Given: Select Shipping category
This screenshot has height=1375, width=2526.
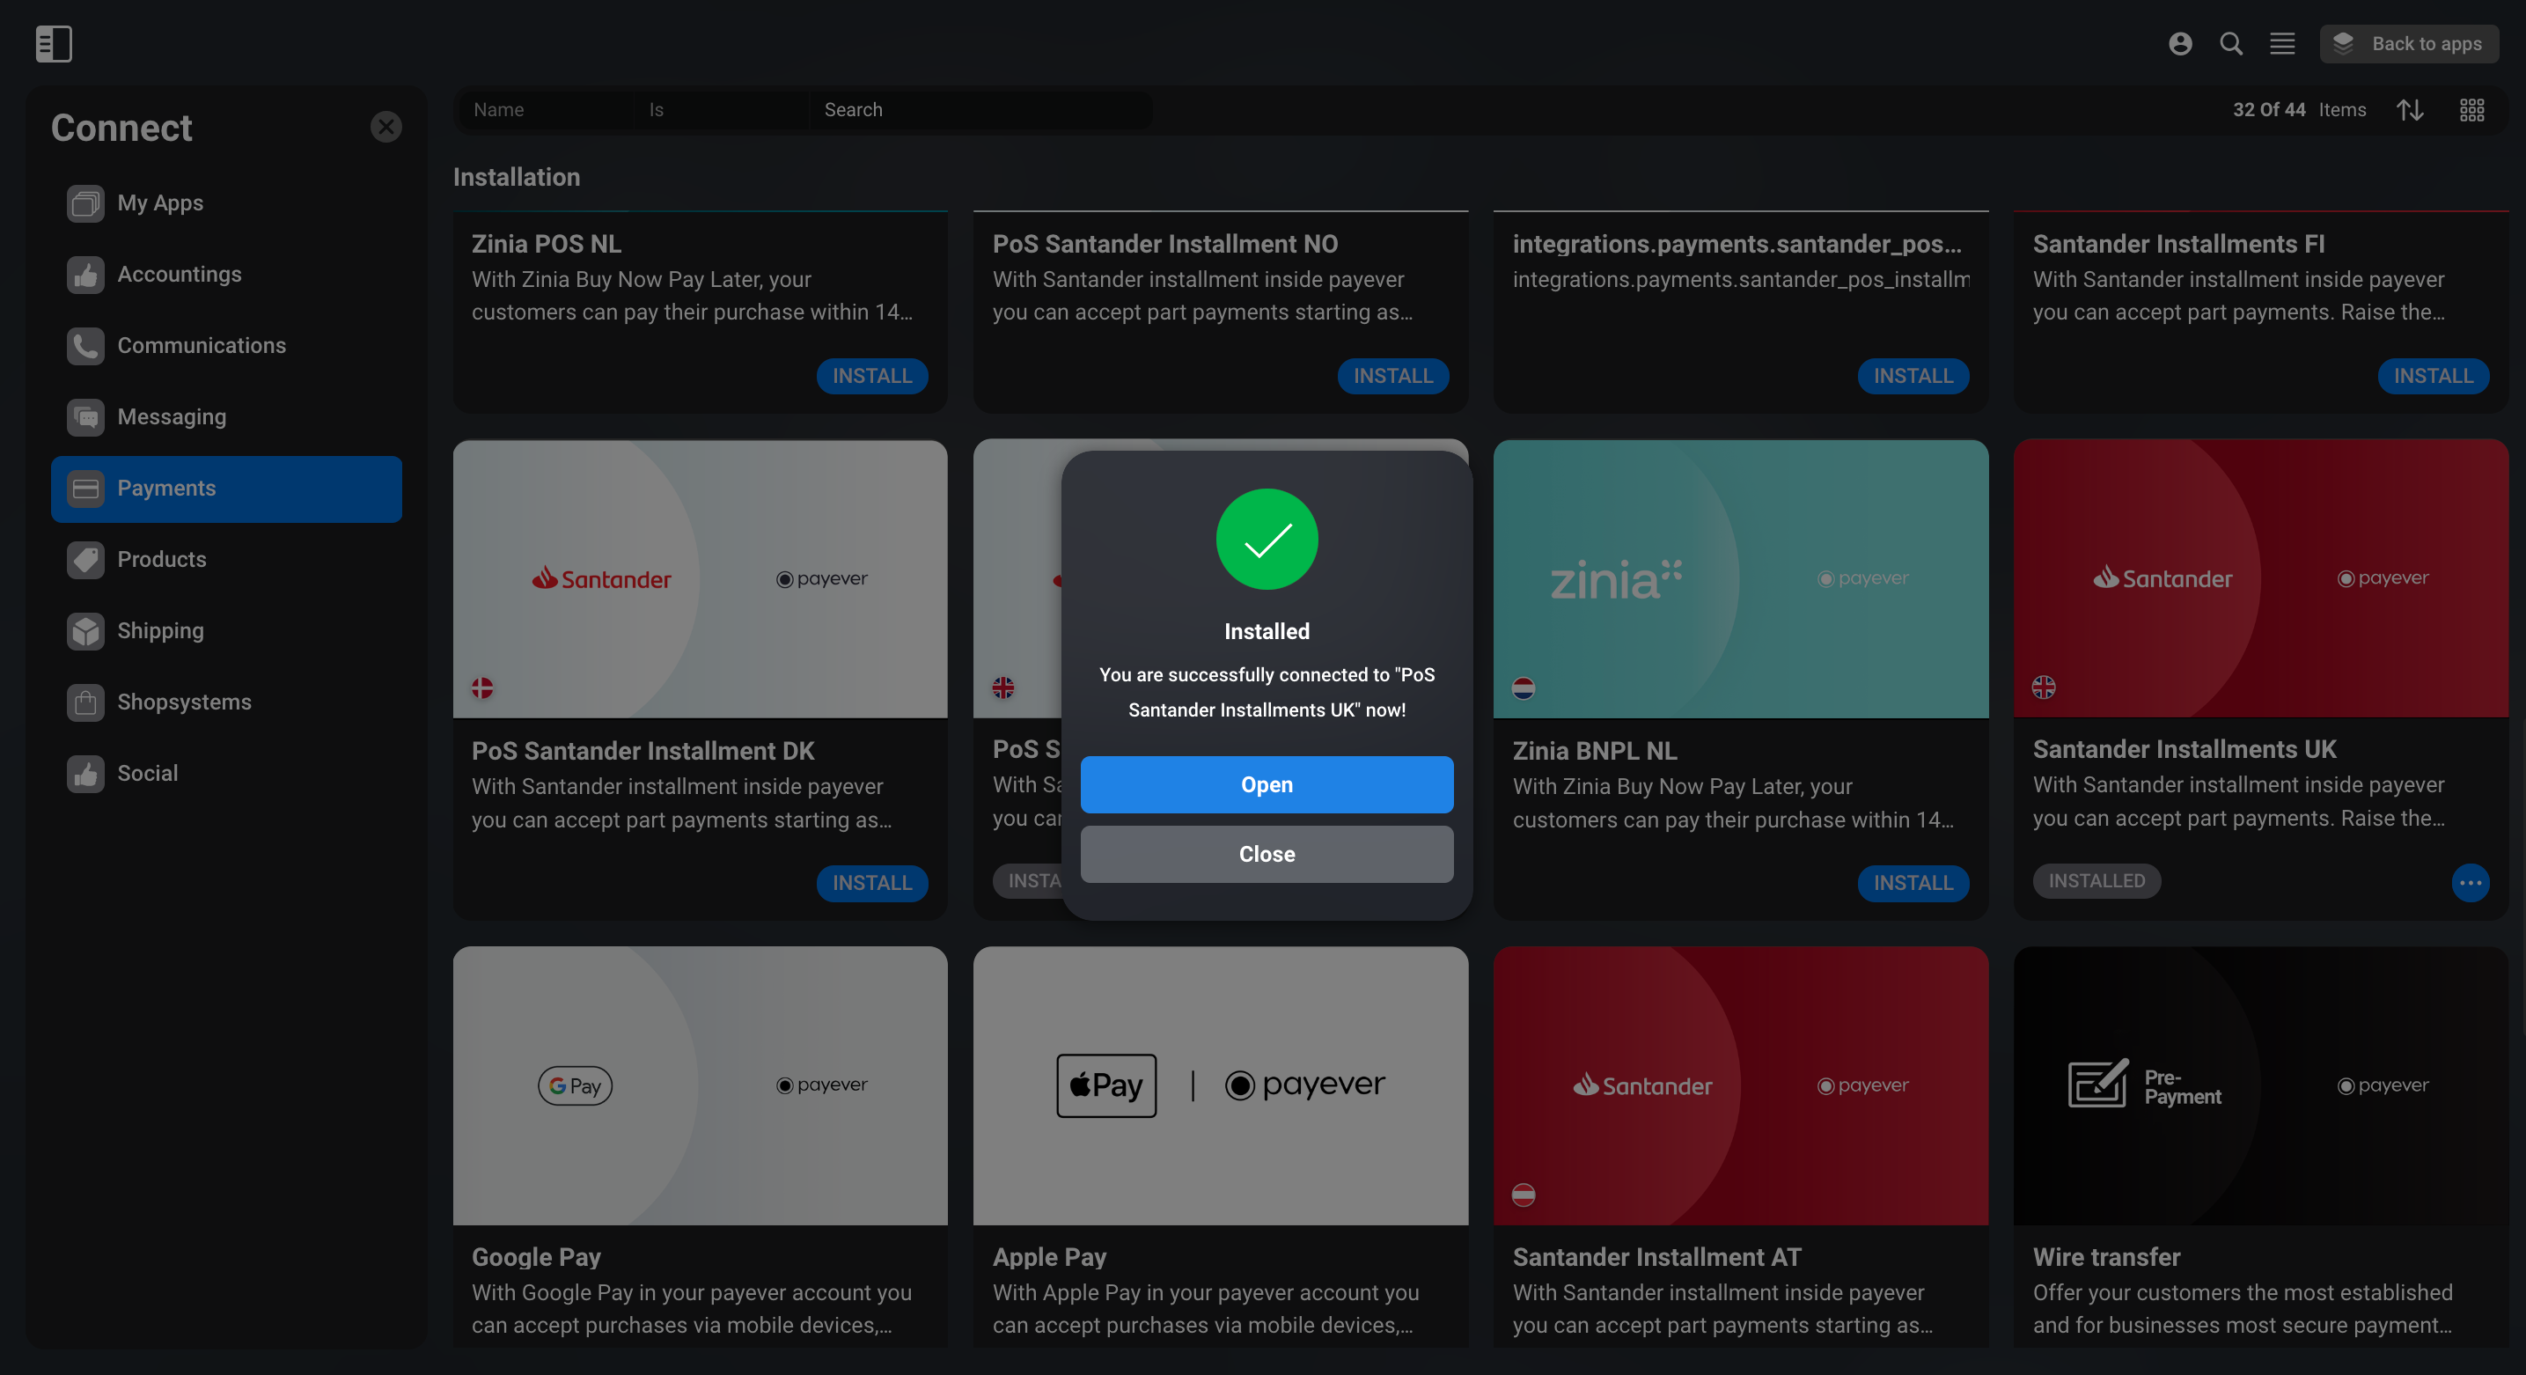Looking at the screenshot, I should (226, 630).
